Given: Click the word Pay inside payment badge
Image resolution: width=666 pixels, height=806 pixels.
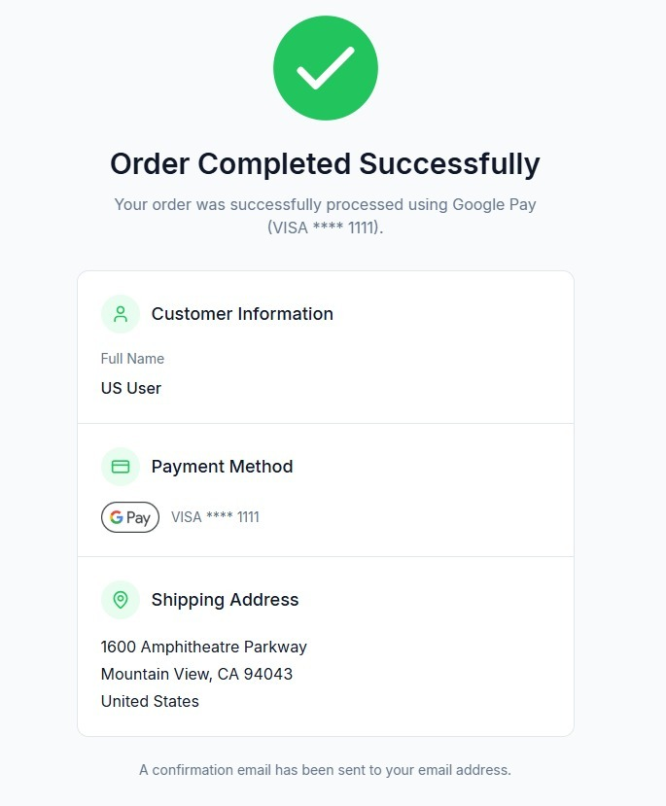Looking at the screenshot, I should 139,518.
